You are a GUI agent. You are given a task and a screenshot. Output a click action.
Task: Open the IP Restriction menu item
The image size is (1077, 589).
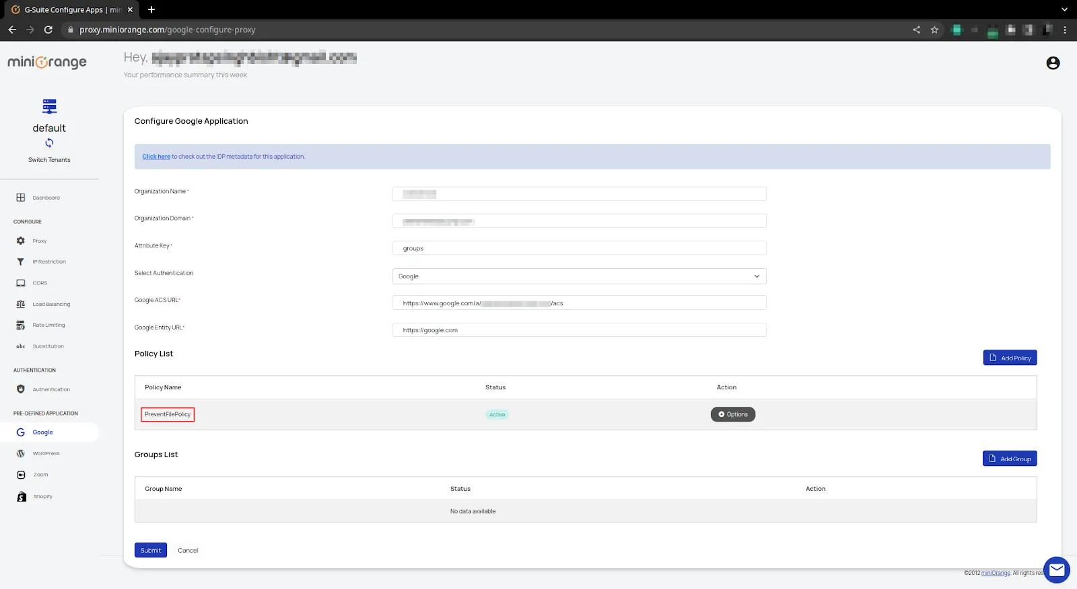pos(49,262)
